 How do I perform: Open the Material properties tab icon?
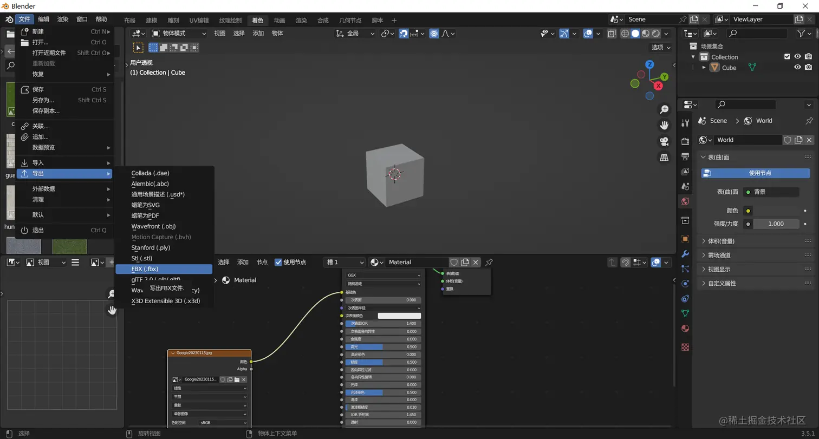pos(685,329)
